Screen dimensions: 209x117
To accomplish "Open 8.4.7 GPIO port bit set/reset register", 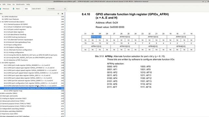I will 28,81.
